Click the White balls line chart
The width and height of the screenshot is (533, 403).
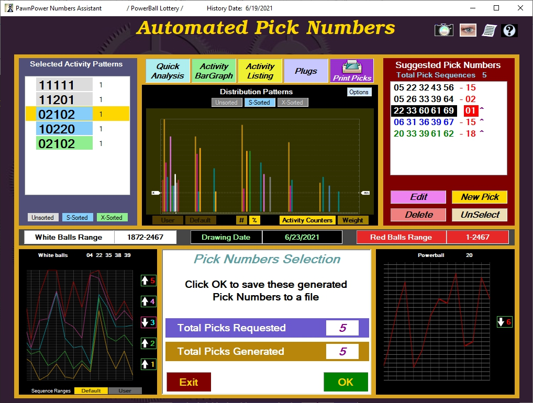80,325
